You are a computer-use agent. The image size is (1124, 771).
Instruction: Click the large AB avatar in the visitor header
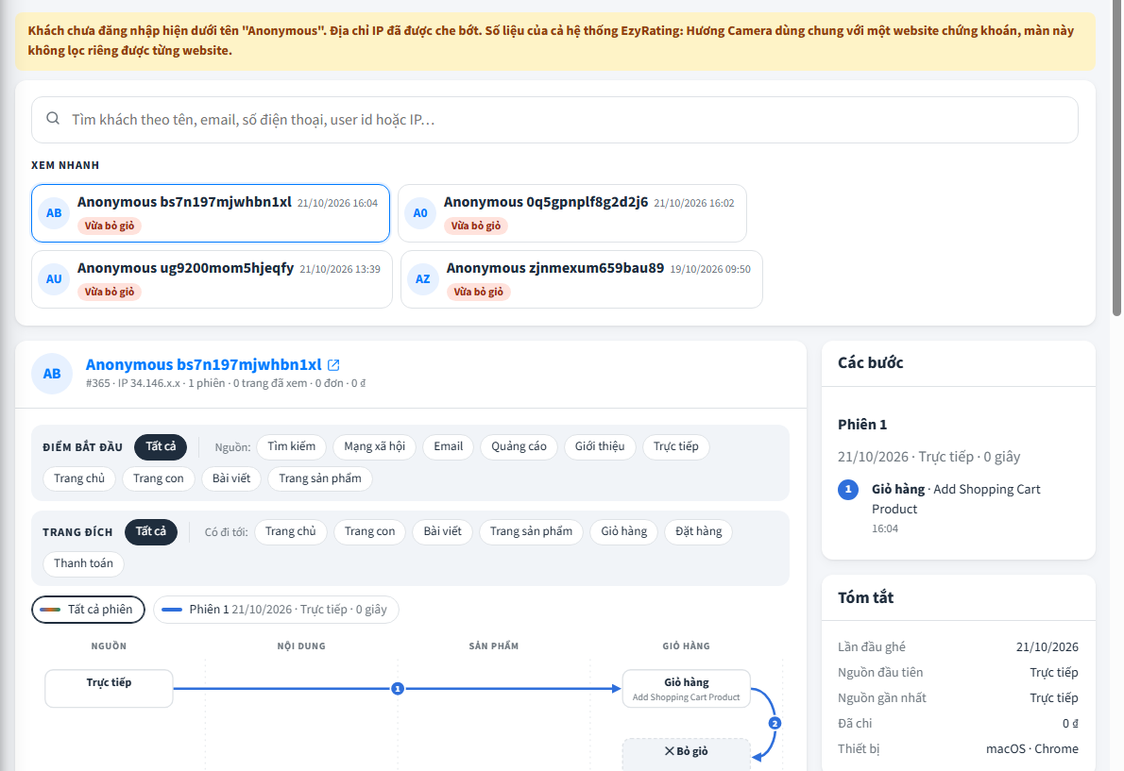52,374
